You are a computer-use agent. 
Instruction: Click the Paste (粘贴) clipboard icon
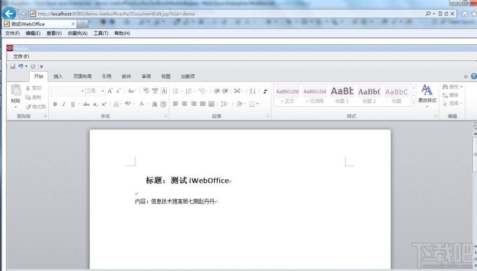(x=15, y=90)
